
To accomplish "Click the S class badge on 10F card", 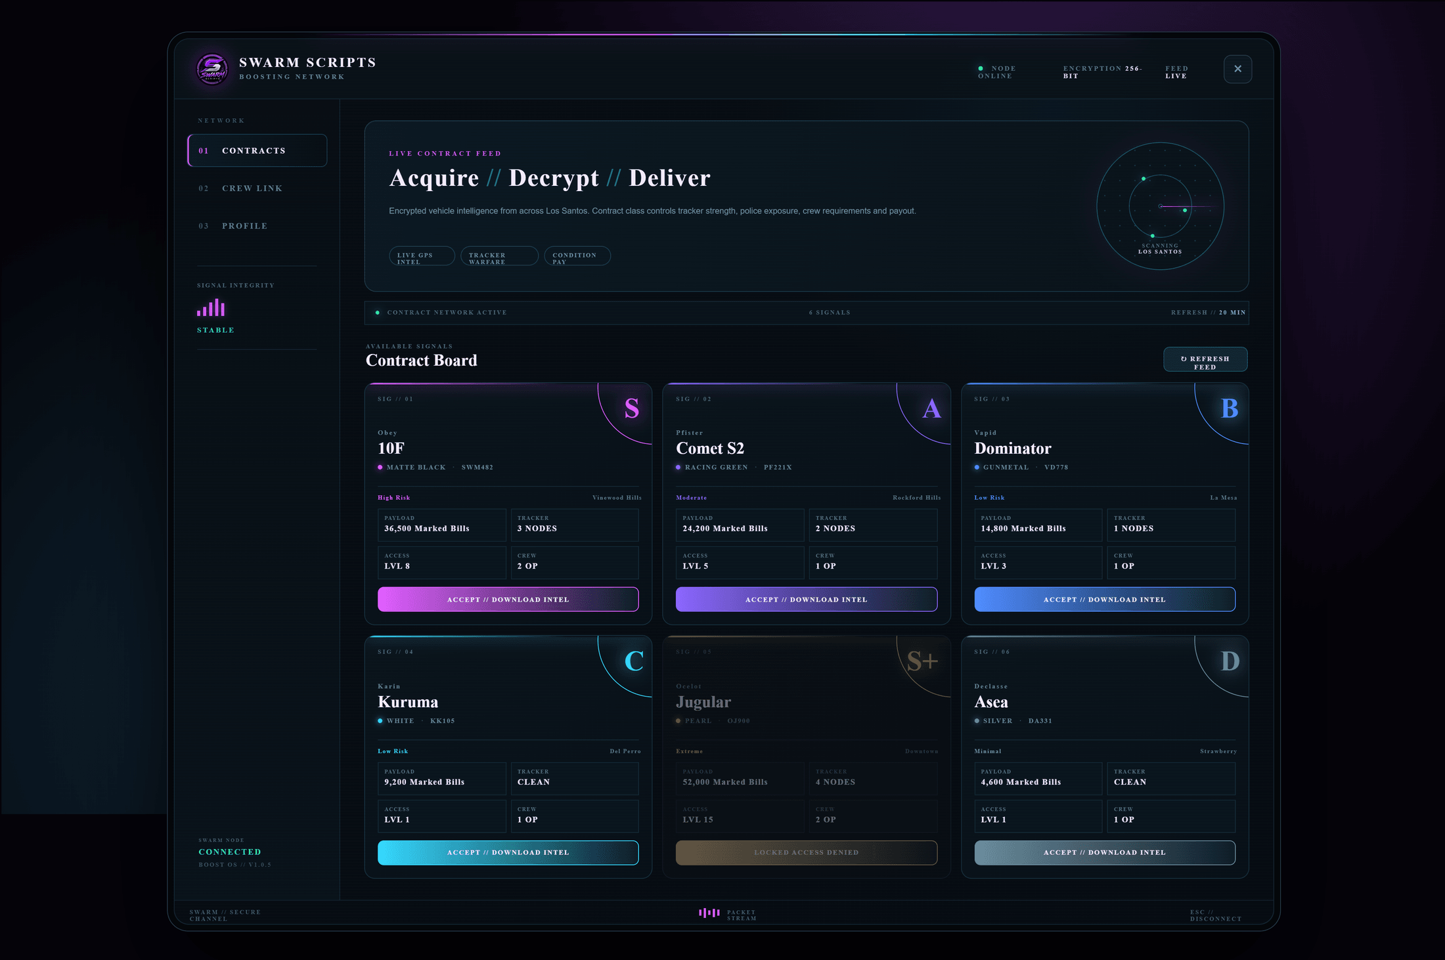I will click(x=631, y=408).
